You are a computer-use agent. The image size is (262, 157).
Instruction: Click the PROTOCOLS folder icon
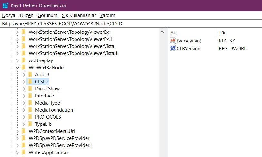(x=30, y=117)
